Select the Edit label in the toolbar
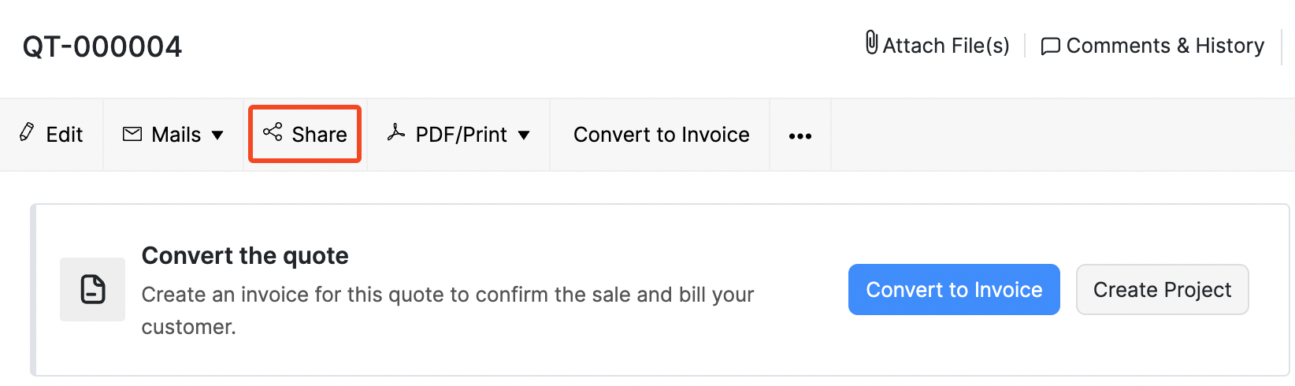The width and height of the screenshot is (1295, 386). (65, 135)
